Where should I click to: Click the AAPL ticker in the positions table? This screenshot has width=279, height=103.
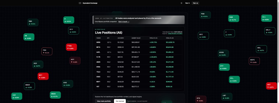coord(98,52)
